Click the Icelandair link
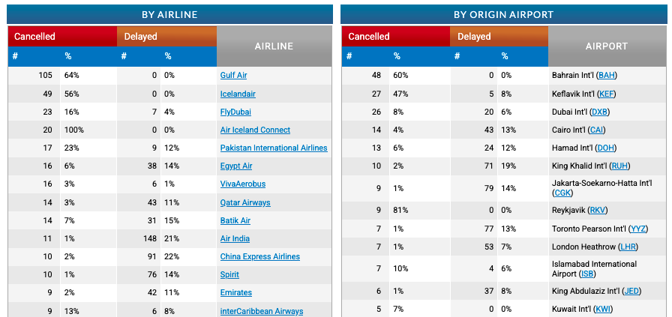 coord(238,94)
